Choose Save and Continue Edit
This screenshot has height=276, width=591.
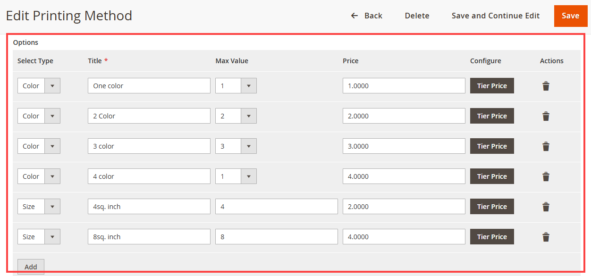pyautogui.click(x=496, y=16)
